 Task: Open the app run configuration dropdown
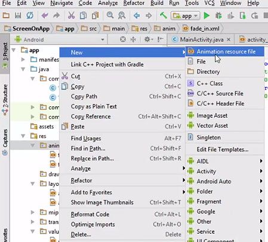coord(185,16)
